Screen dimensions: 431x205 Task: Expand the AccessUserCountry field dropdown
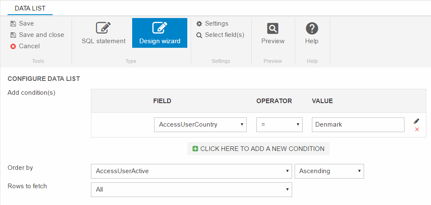[200, 125]
